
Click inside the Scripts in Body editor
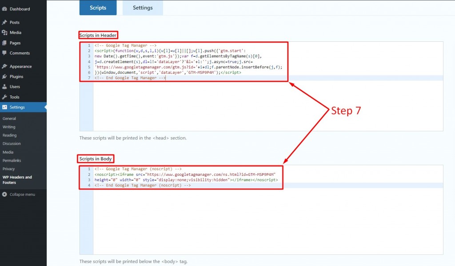pos(261,210)
